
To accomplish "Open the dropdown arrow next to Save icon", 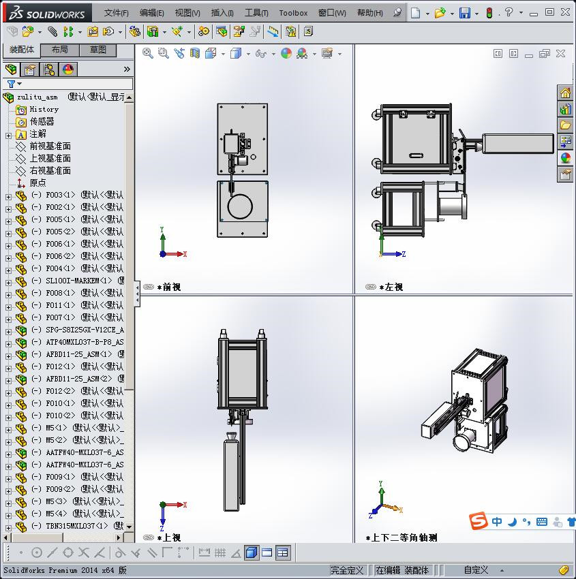I will pos(476,14).
